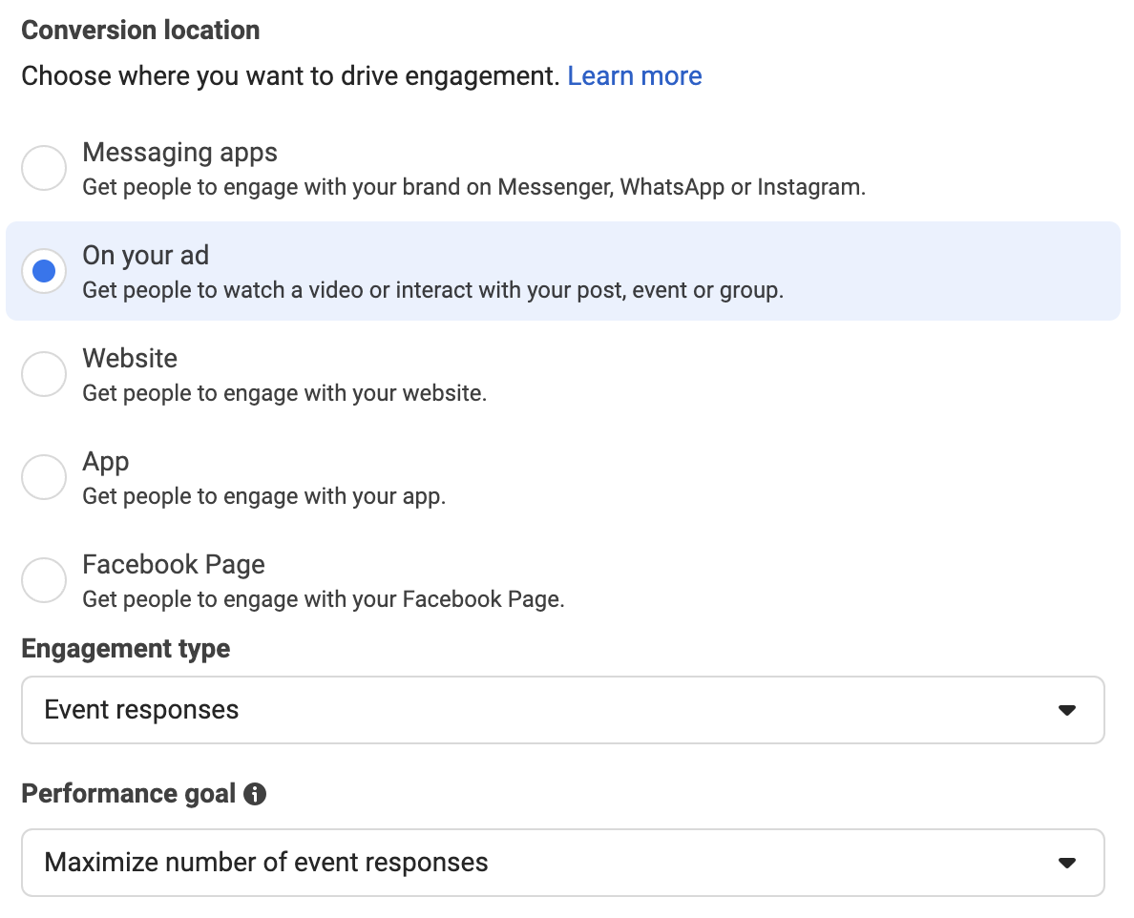
Task: Click the App option title text
Action: point(106,462)
